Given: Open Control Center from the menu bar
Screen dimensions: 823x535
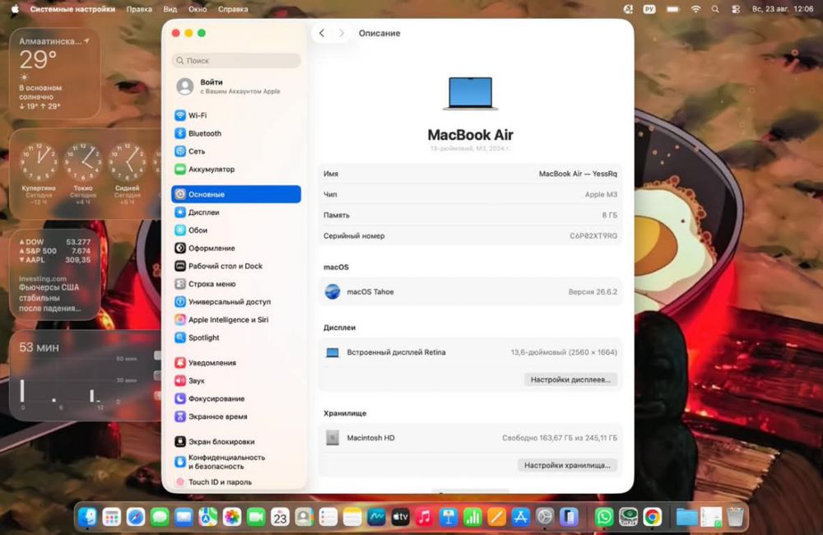Looking at the screenshot, I should tap(735, 9).
